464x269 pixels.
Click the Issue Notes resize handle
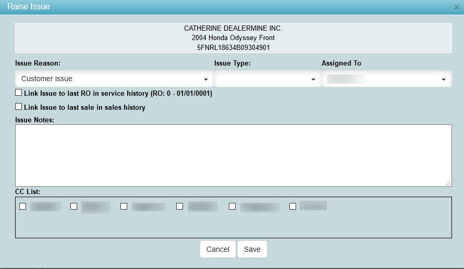(448, 183)
